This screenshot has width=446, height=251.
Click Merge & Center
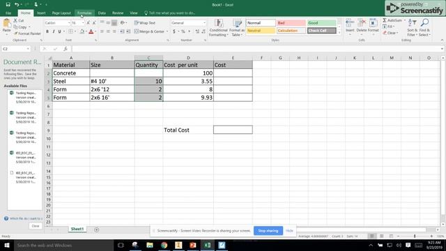(149, 31)
